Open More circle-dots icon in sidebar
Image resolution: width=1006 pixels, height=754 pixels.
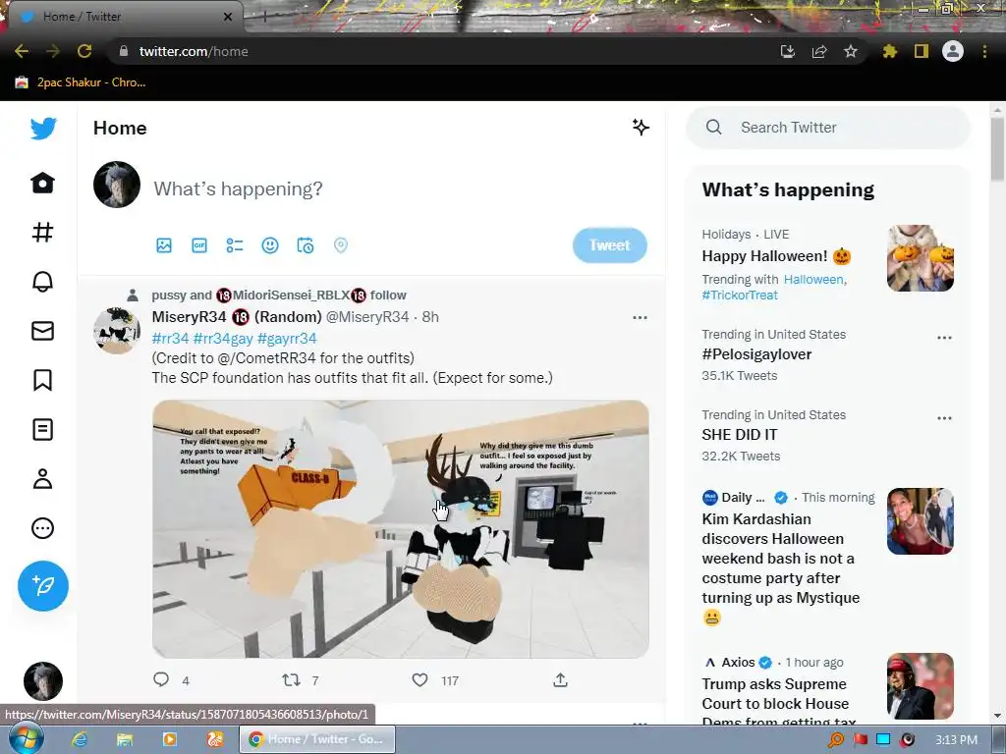(43, 528)
